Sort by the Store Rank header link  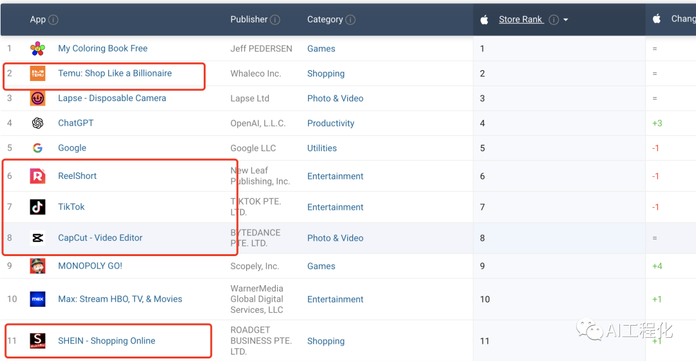pyautogui.click(x=521, y=19)
